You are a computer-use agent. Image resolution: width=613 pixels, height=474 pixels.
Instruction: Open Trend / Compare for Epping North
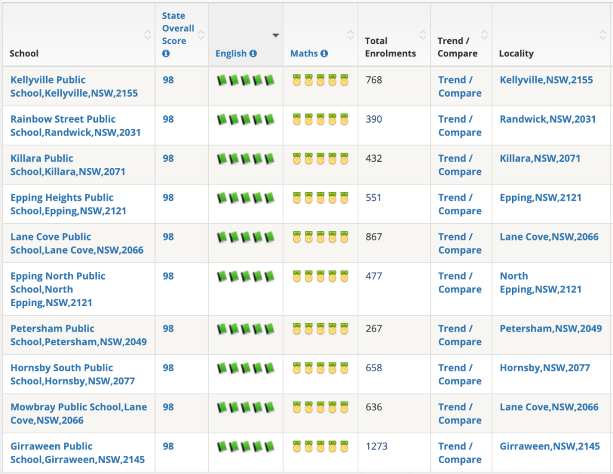coord(460,283)
